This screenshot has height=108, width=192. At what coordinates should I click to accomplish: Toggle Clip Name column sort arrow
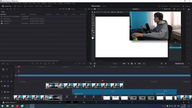20,14
